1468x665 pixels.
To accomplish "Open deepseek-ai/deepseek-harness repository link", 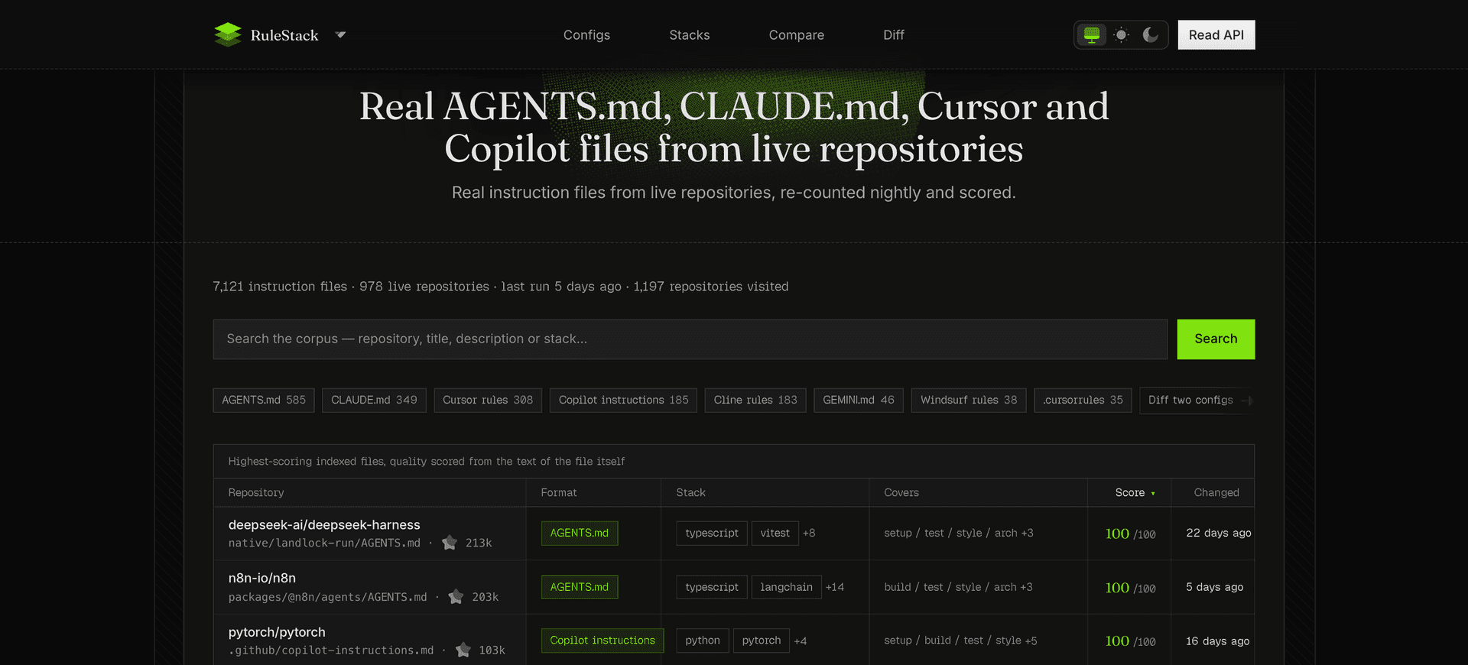I will pyautogui.click(x=324, y=525).
